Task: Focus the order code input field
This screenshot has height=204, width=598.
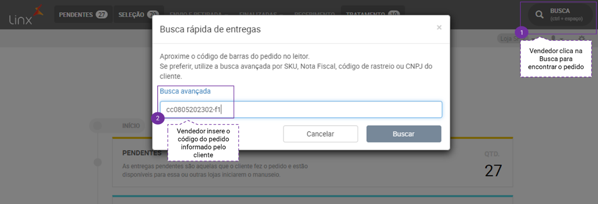Action: (301, 110)
